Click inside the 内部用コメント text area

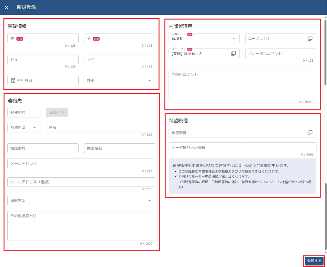point(242,84)
